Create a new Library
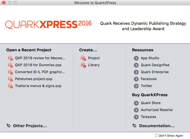This screenshot has height=139, width=190. pyautogui.click(x=94, y=65)
